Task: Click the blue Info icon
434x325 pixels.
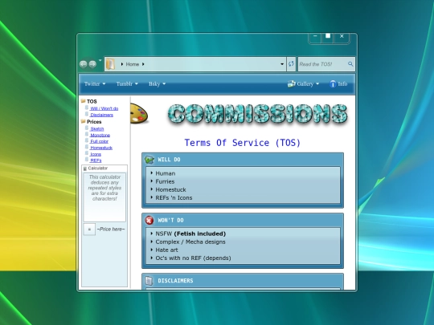Action: click(x=333, y=84)
